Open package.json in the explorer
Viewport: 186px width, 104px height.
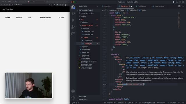tap(87, 65)
